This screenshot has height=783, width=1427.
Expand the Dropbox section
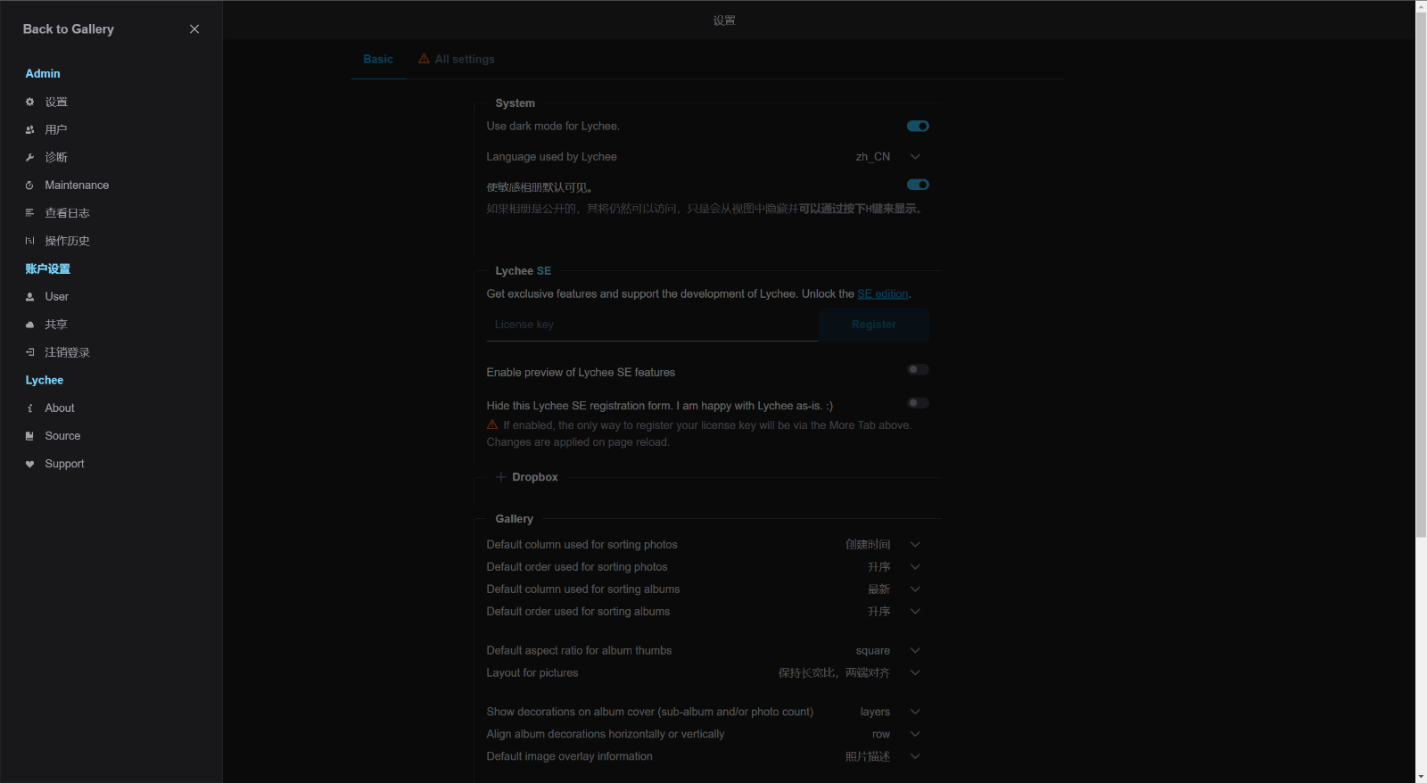527,477
